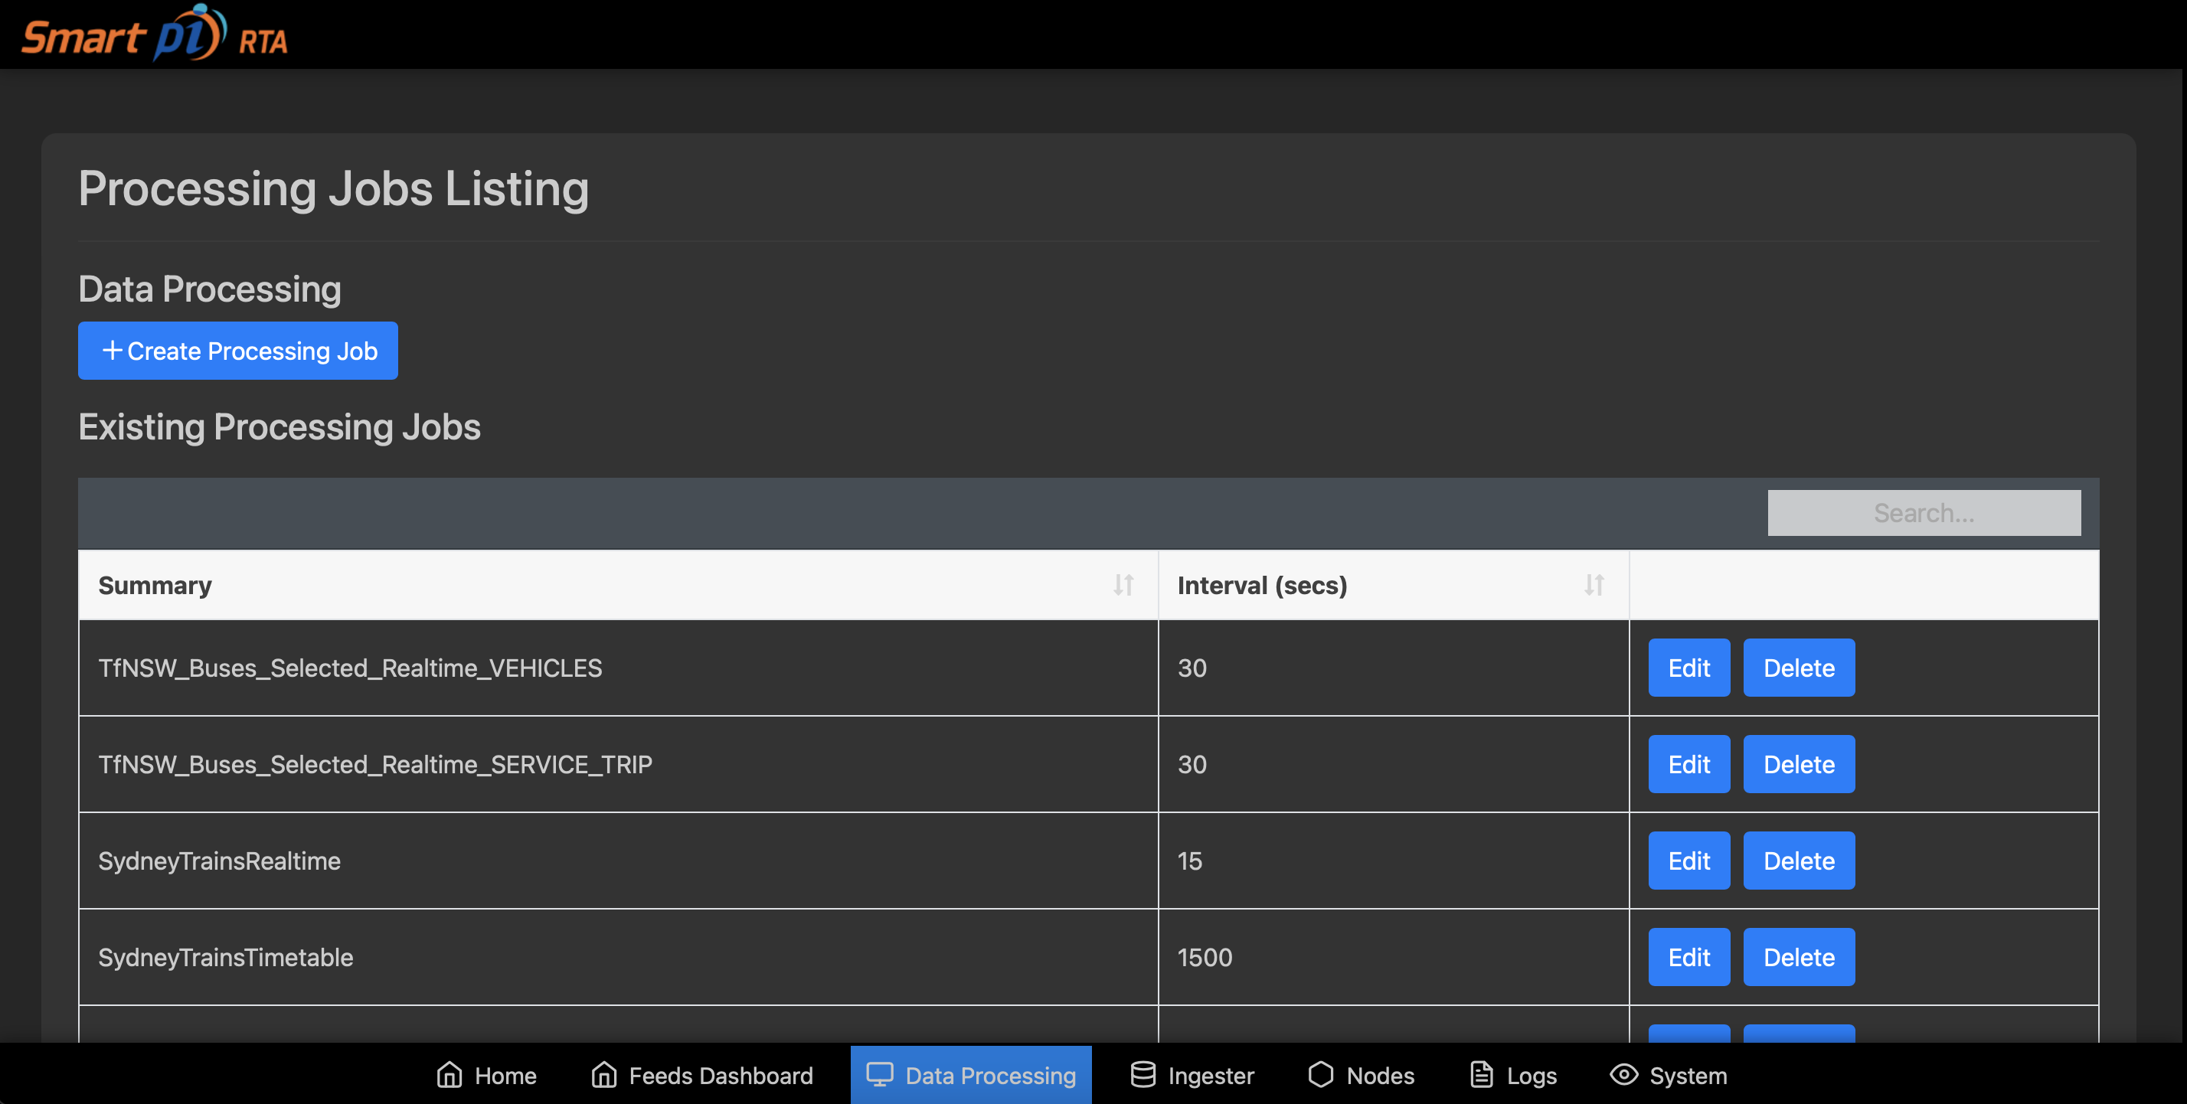Open the System tab label
Viewport: 2187px width, 1104px height.
coord(1688,1076)
